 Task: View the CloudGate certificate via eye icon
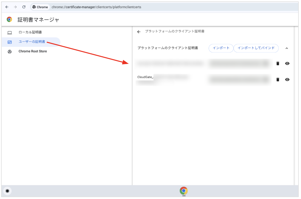point(287,80)
